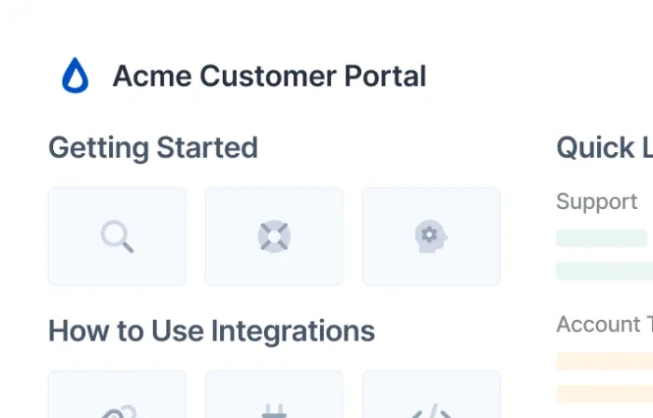
Task: Select the lifebuoy help icon
Action: pos(274,237)
